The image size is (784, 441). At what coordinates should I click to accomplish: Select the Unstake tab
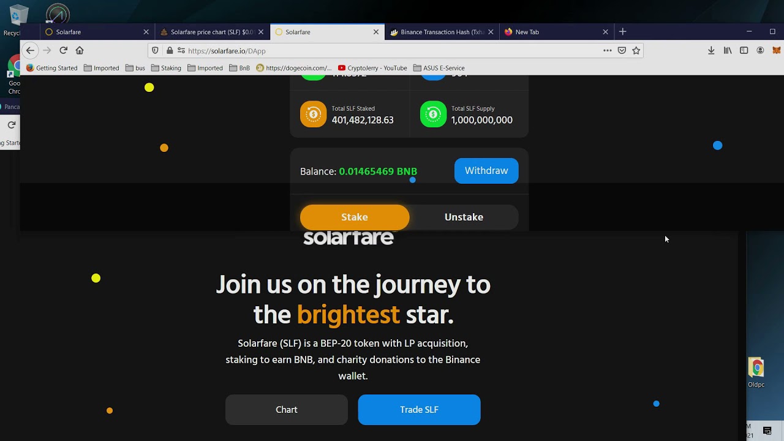[464, 217]
